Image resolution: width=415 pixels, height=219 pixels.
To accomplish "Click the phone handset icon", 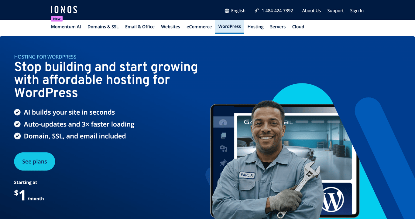I will [257, 11].
